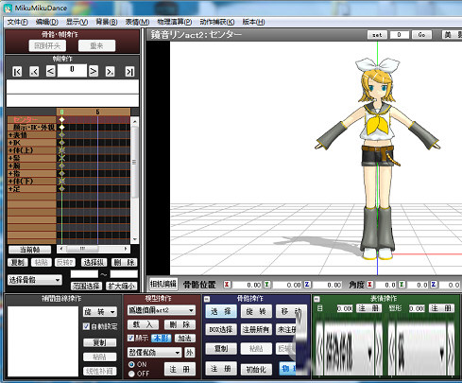462x383 pixels.
Task: Toggle the 本影 self-shadow button
Action: 162,339
